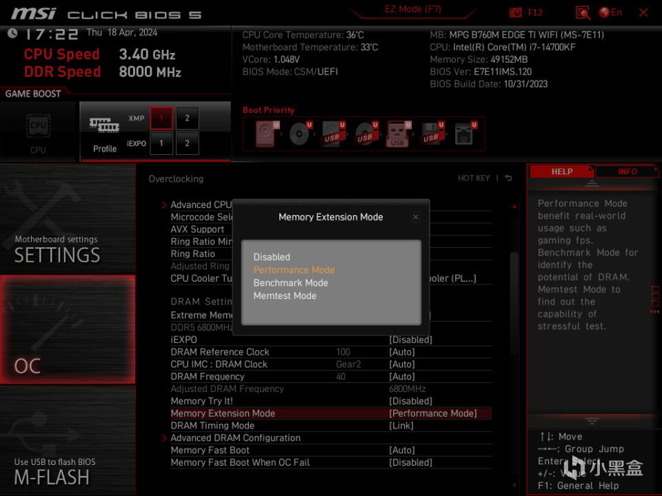
Task: Change DRAM Timing Mode Link value
Action: (x=401, y=426)
